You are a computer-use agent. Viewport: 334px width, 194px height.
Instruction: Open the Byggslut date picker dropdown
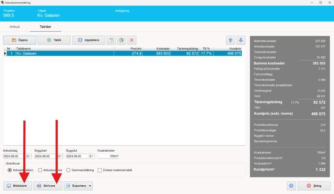[x=91, y=156]
